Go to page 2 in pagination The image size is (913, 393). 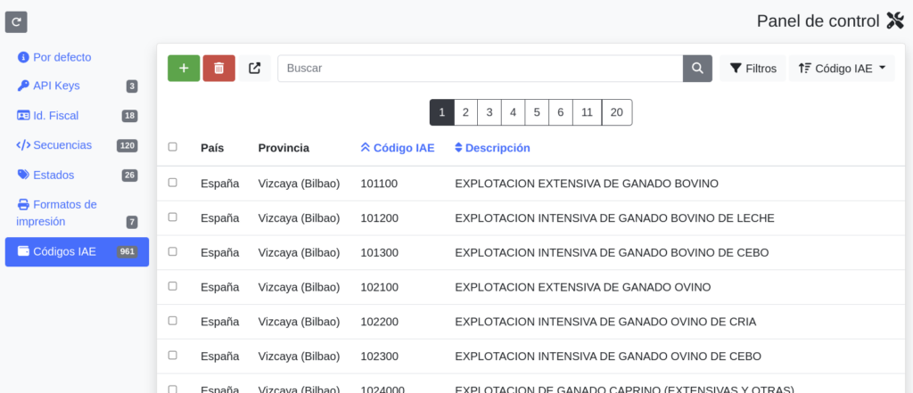click(465, 112)
